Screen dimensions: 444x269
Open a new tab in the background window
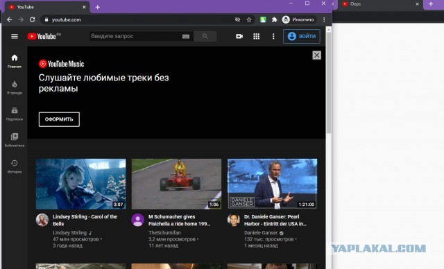(x=431, y=4)
